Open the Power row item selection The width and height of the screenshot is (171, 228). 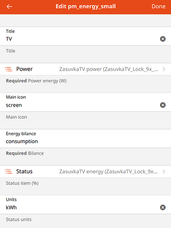(85, 69)
